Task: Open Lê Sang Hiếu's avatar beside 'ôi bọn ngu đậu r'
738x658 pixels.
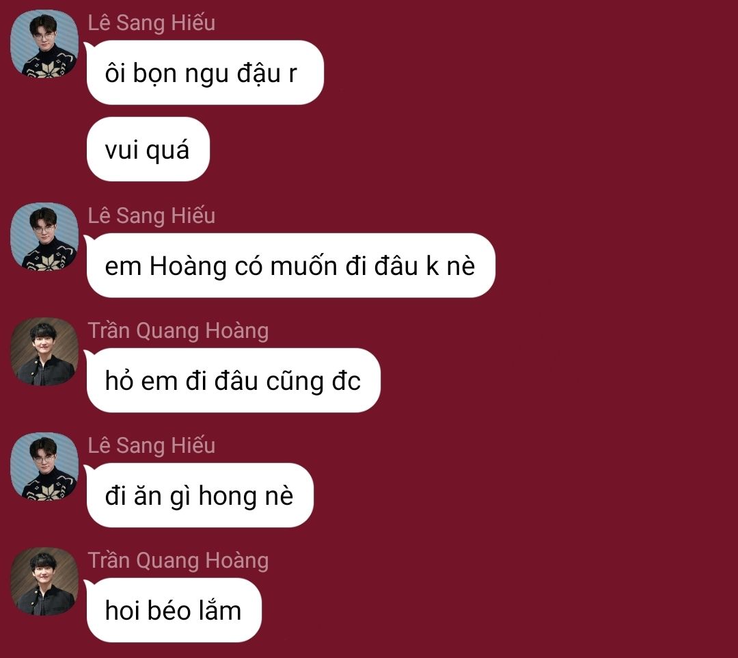Action: [x=44, y=44]
